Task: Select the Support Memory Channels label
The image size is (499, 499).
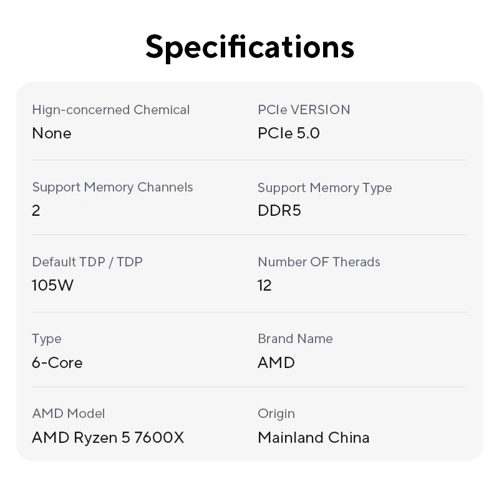Action: point(112,188)
